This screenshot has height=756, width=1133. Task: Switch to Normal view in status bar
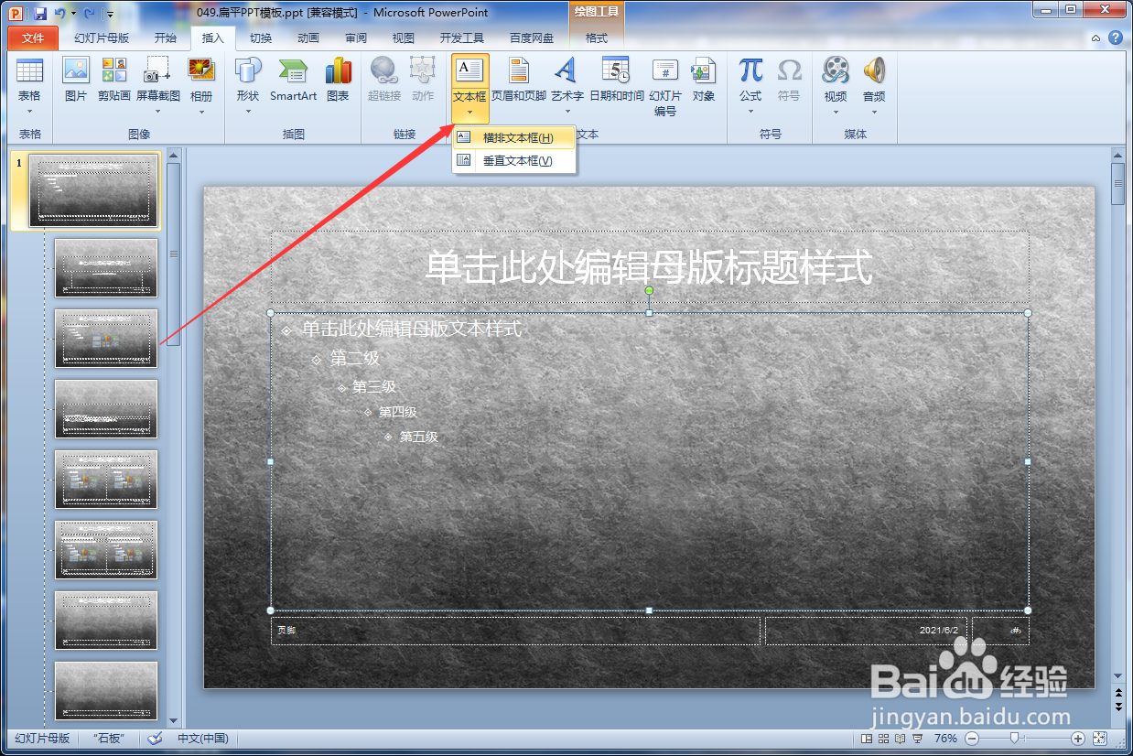click(867, 738)
